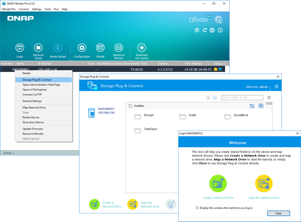
Task: Click the Surveillance folder icon
Action: pyautogui.click(x=227, y=116)
